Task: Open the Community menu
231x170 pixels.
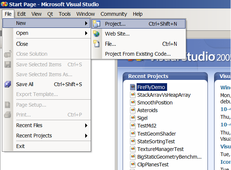Action: pyautogui.click(x=113, y=14)
